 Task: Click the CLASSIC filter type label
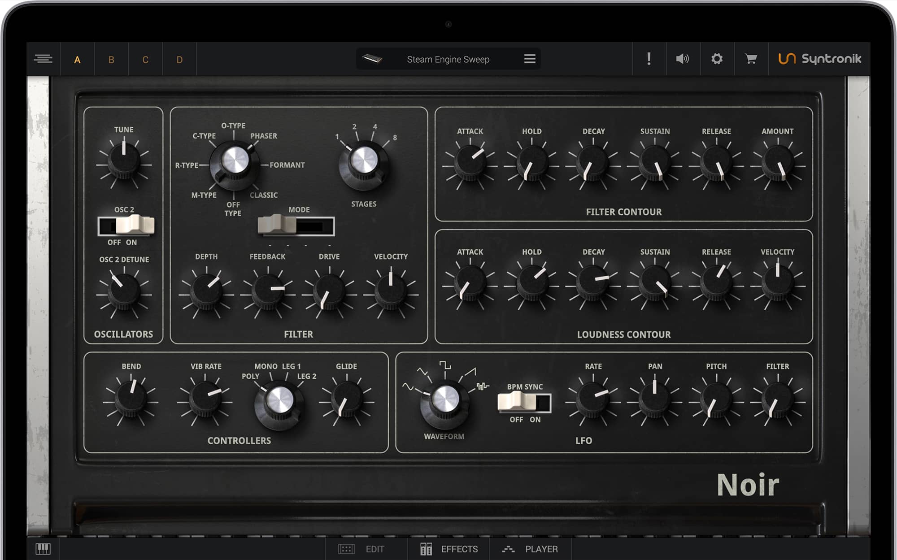pos(264,195)
